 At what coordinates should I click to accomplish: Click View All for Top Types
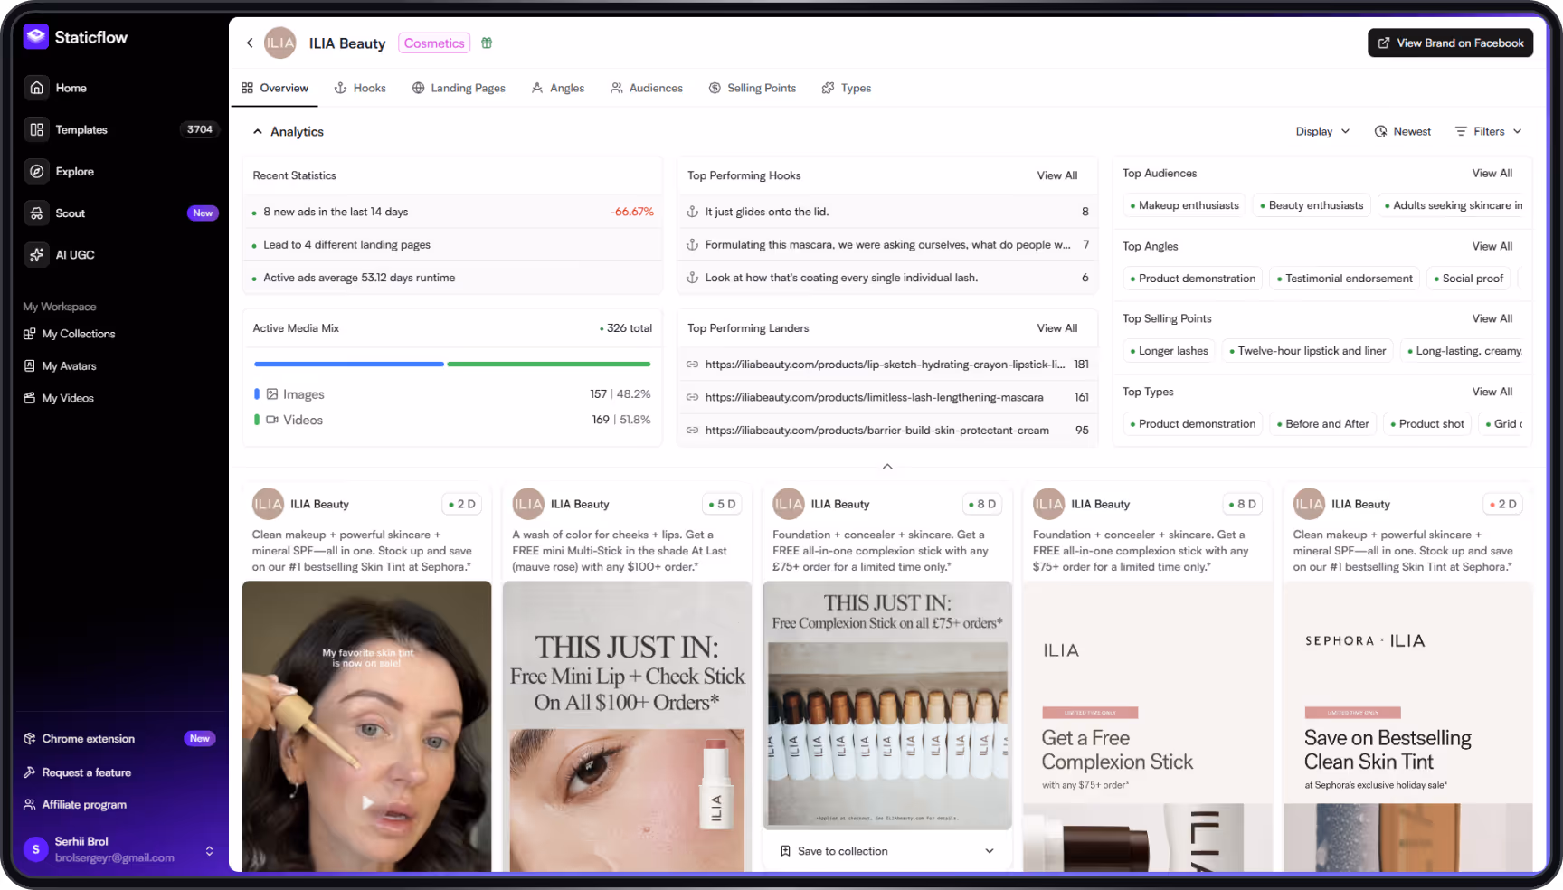pos(1492,392)
